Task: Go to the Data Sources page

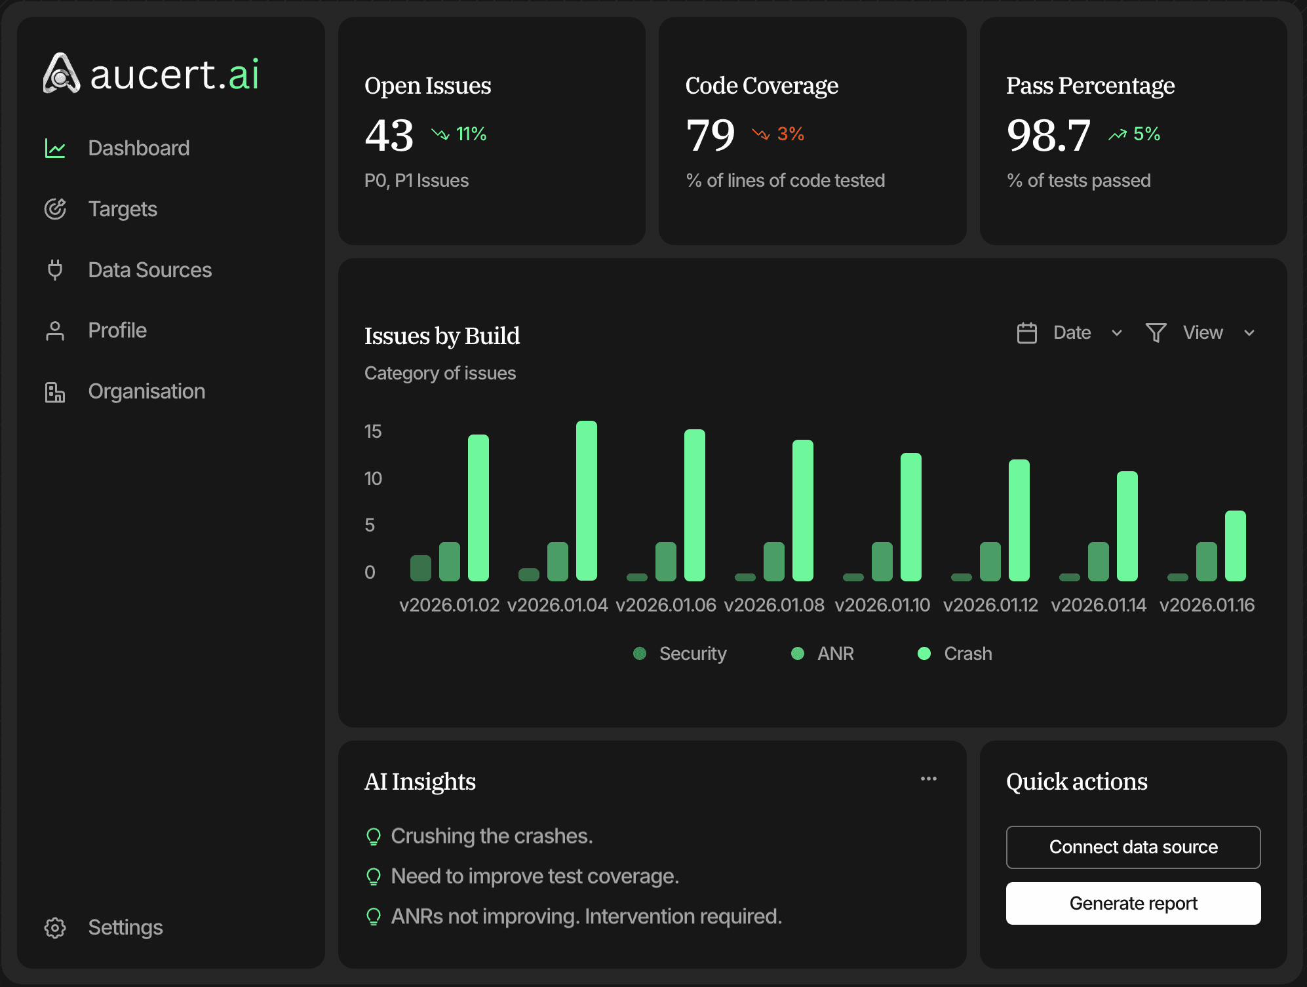Action: point(149,270)
